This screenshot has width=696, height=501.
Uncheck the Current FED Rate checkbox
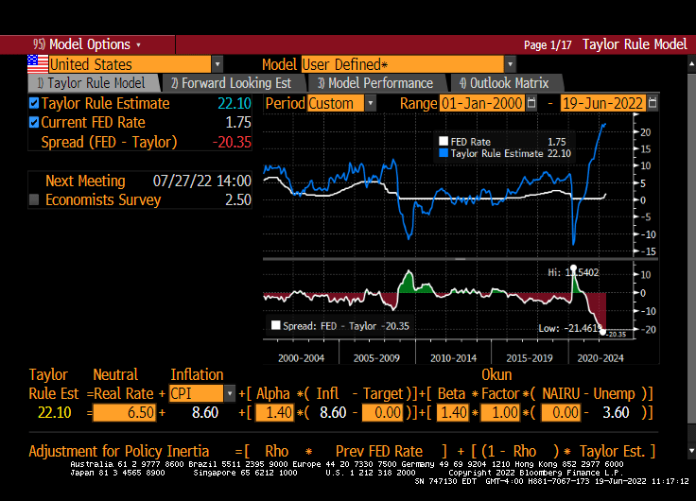click(x=35, y=122)
